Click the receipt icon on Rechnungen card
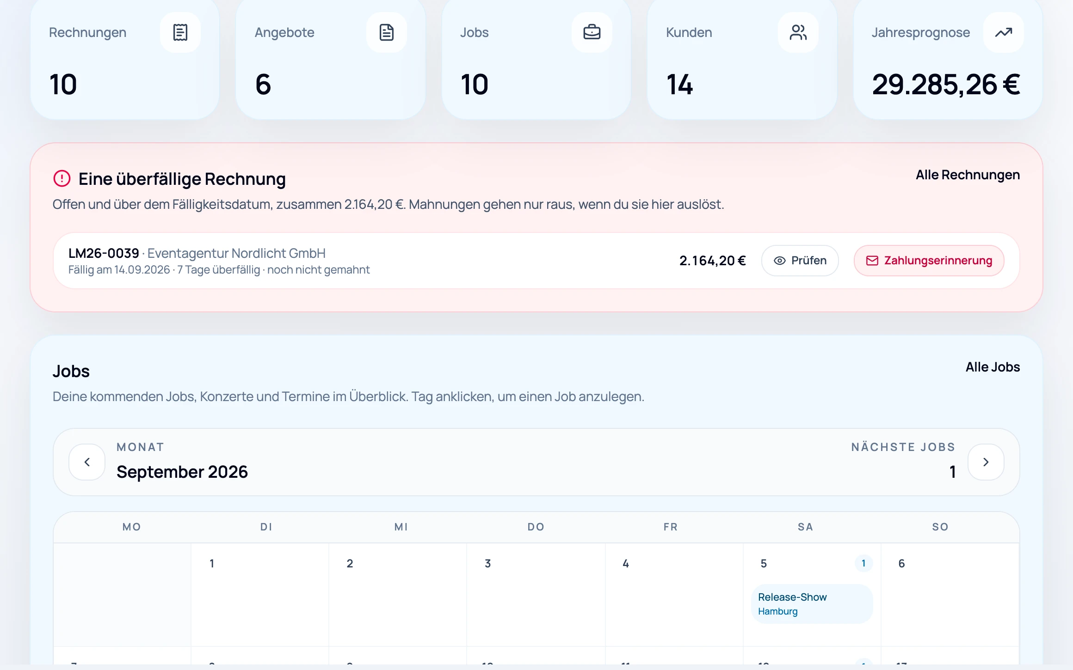 [x=180, y=32]
